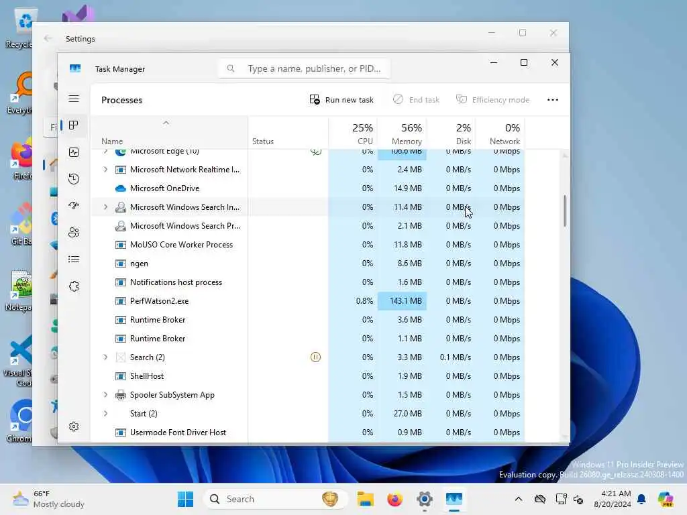Click OneDrive cloud icon in process list
The width and height of the screenshot is (687, 515).
pyautogui.click(x=121, y=188)
